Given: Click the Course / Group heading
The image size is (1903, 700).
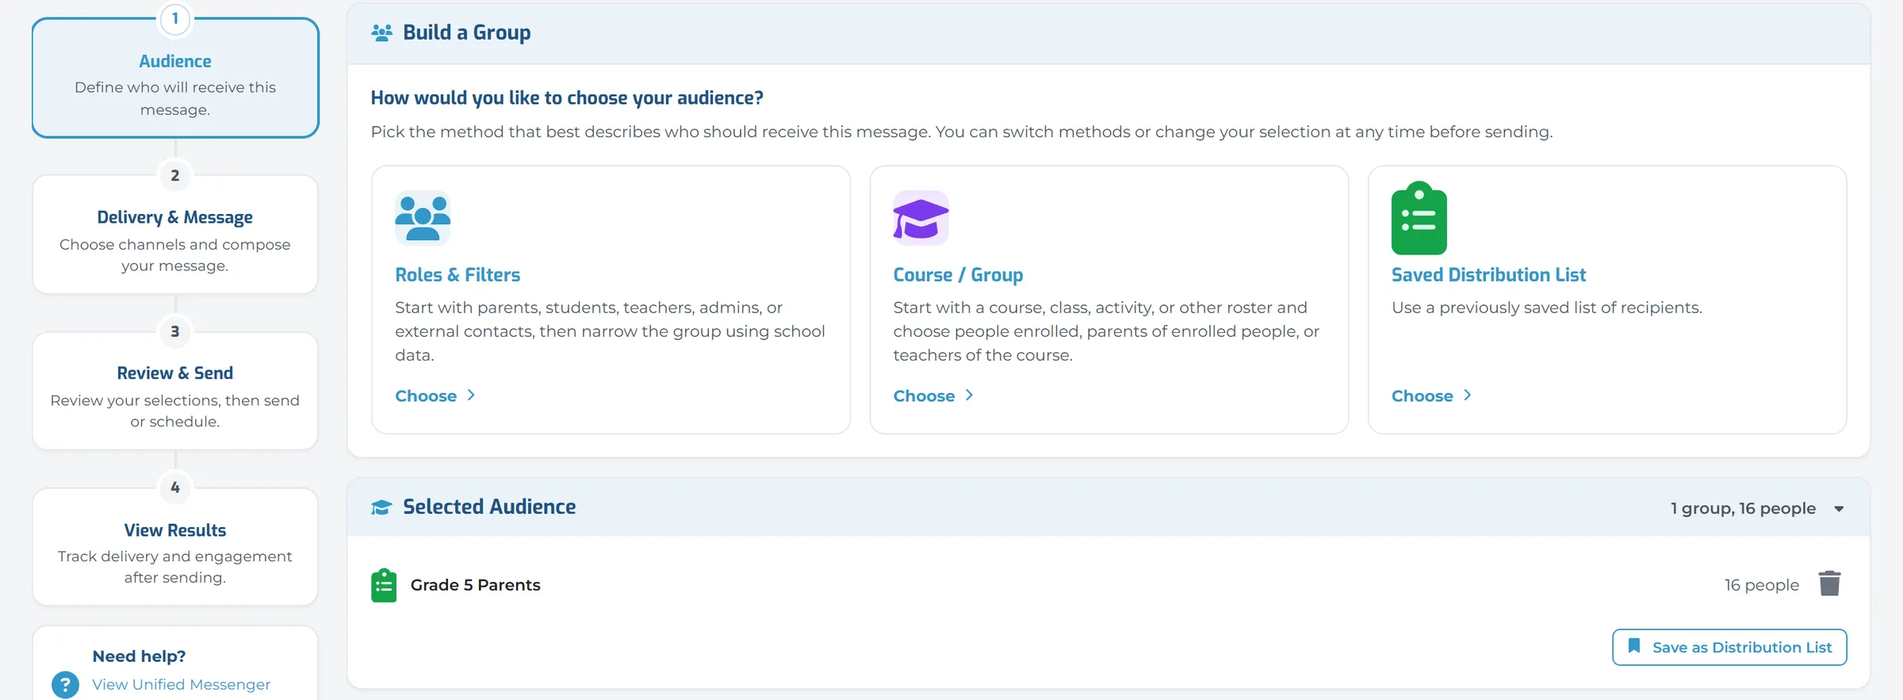Looking at the screenshot, I should (x=958, y=275).
